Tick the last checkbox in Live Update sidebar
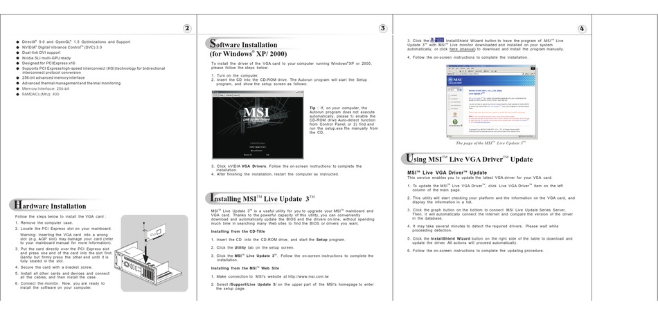The width and height of the screenshot is (658, 315). [x=449, y=108]
